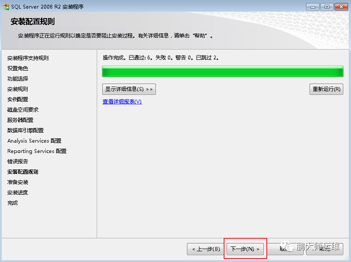Close the setup window with the X icon
The width and height of the screenshot is (351, 262).
pos(341,7)
